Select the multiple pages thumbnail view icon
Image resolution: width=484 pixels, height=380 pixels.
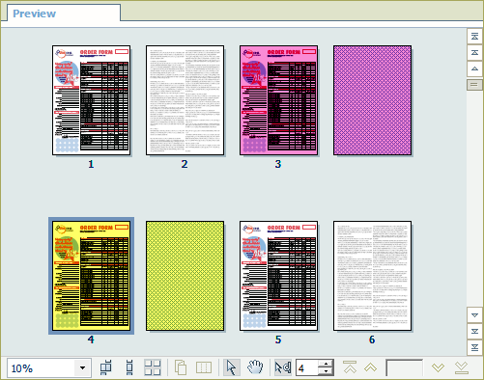[x=153, y=367]
